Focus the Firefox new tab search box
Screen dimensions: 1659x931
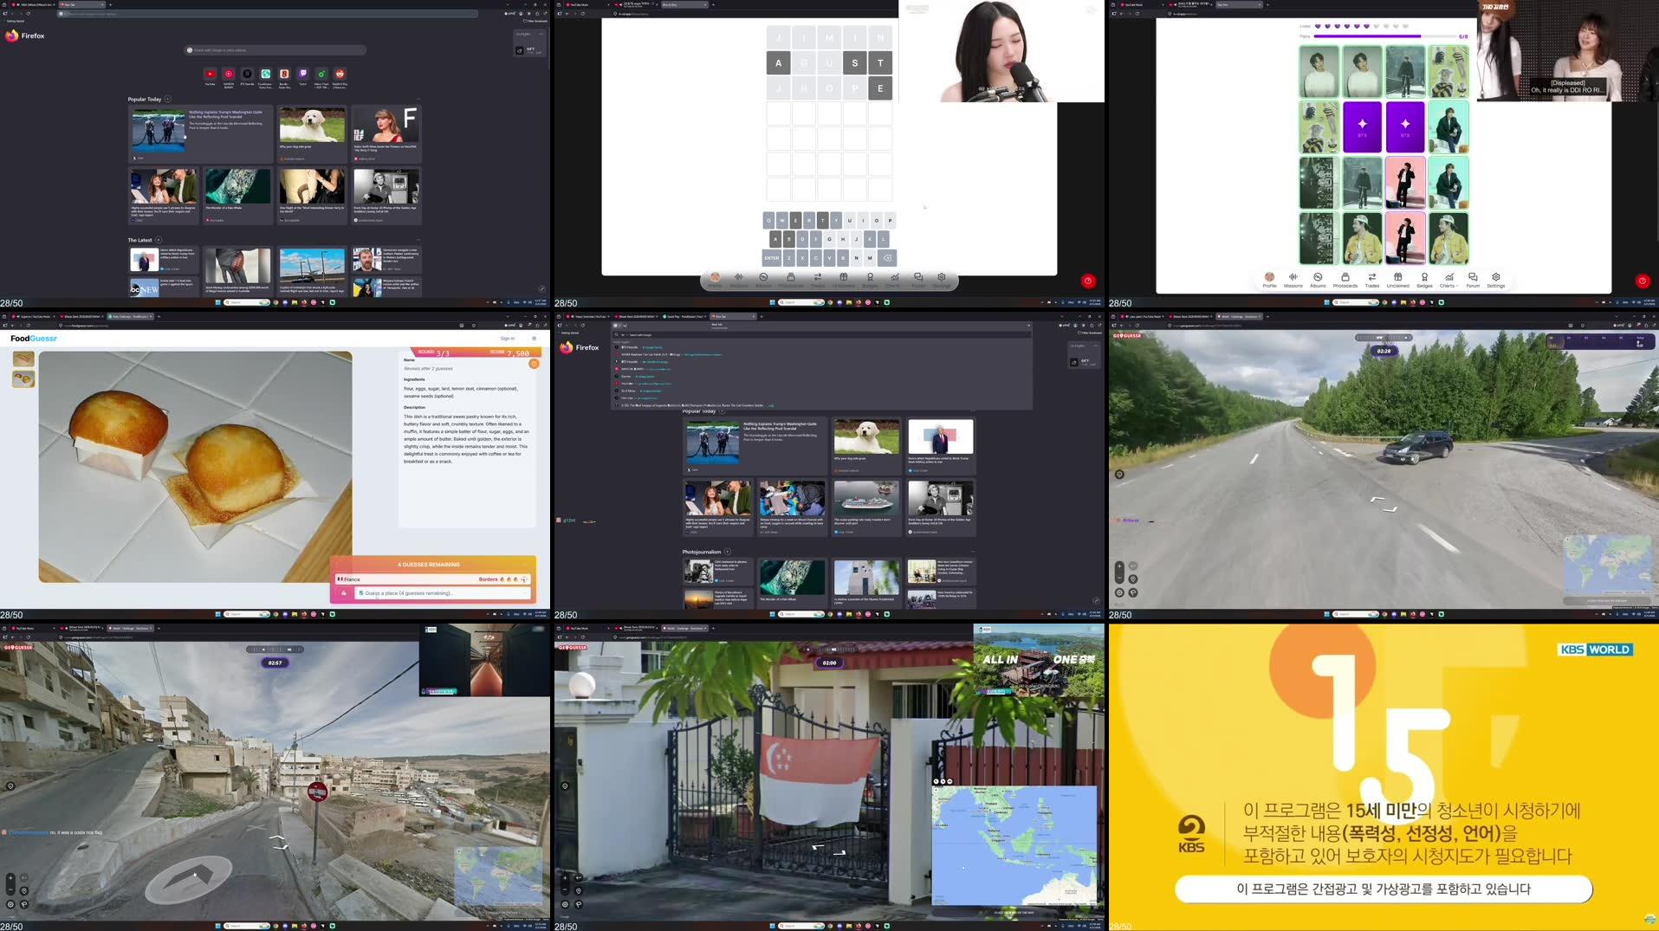(275, 50)
